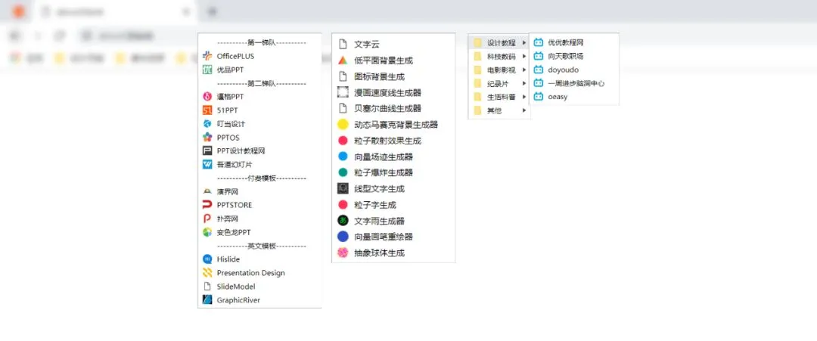
Task: Click the oeasy bilibili icon
Action: click(539, 97)
